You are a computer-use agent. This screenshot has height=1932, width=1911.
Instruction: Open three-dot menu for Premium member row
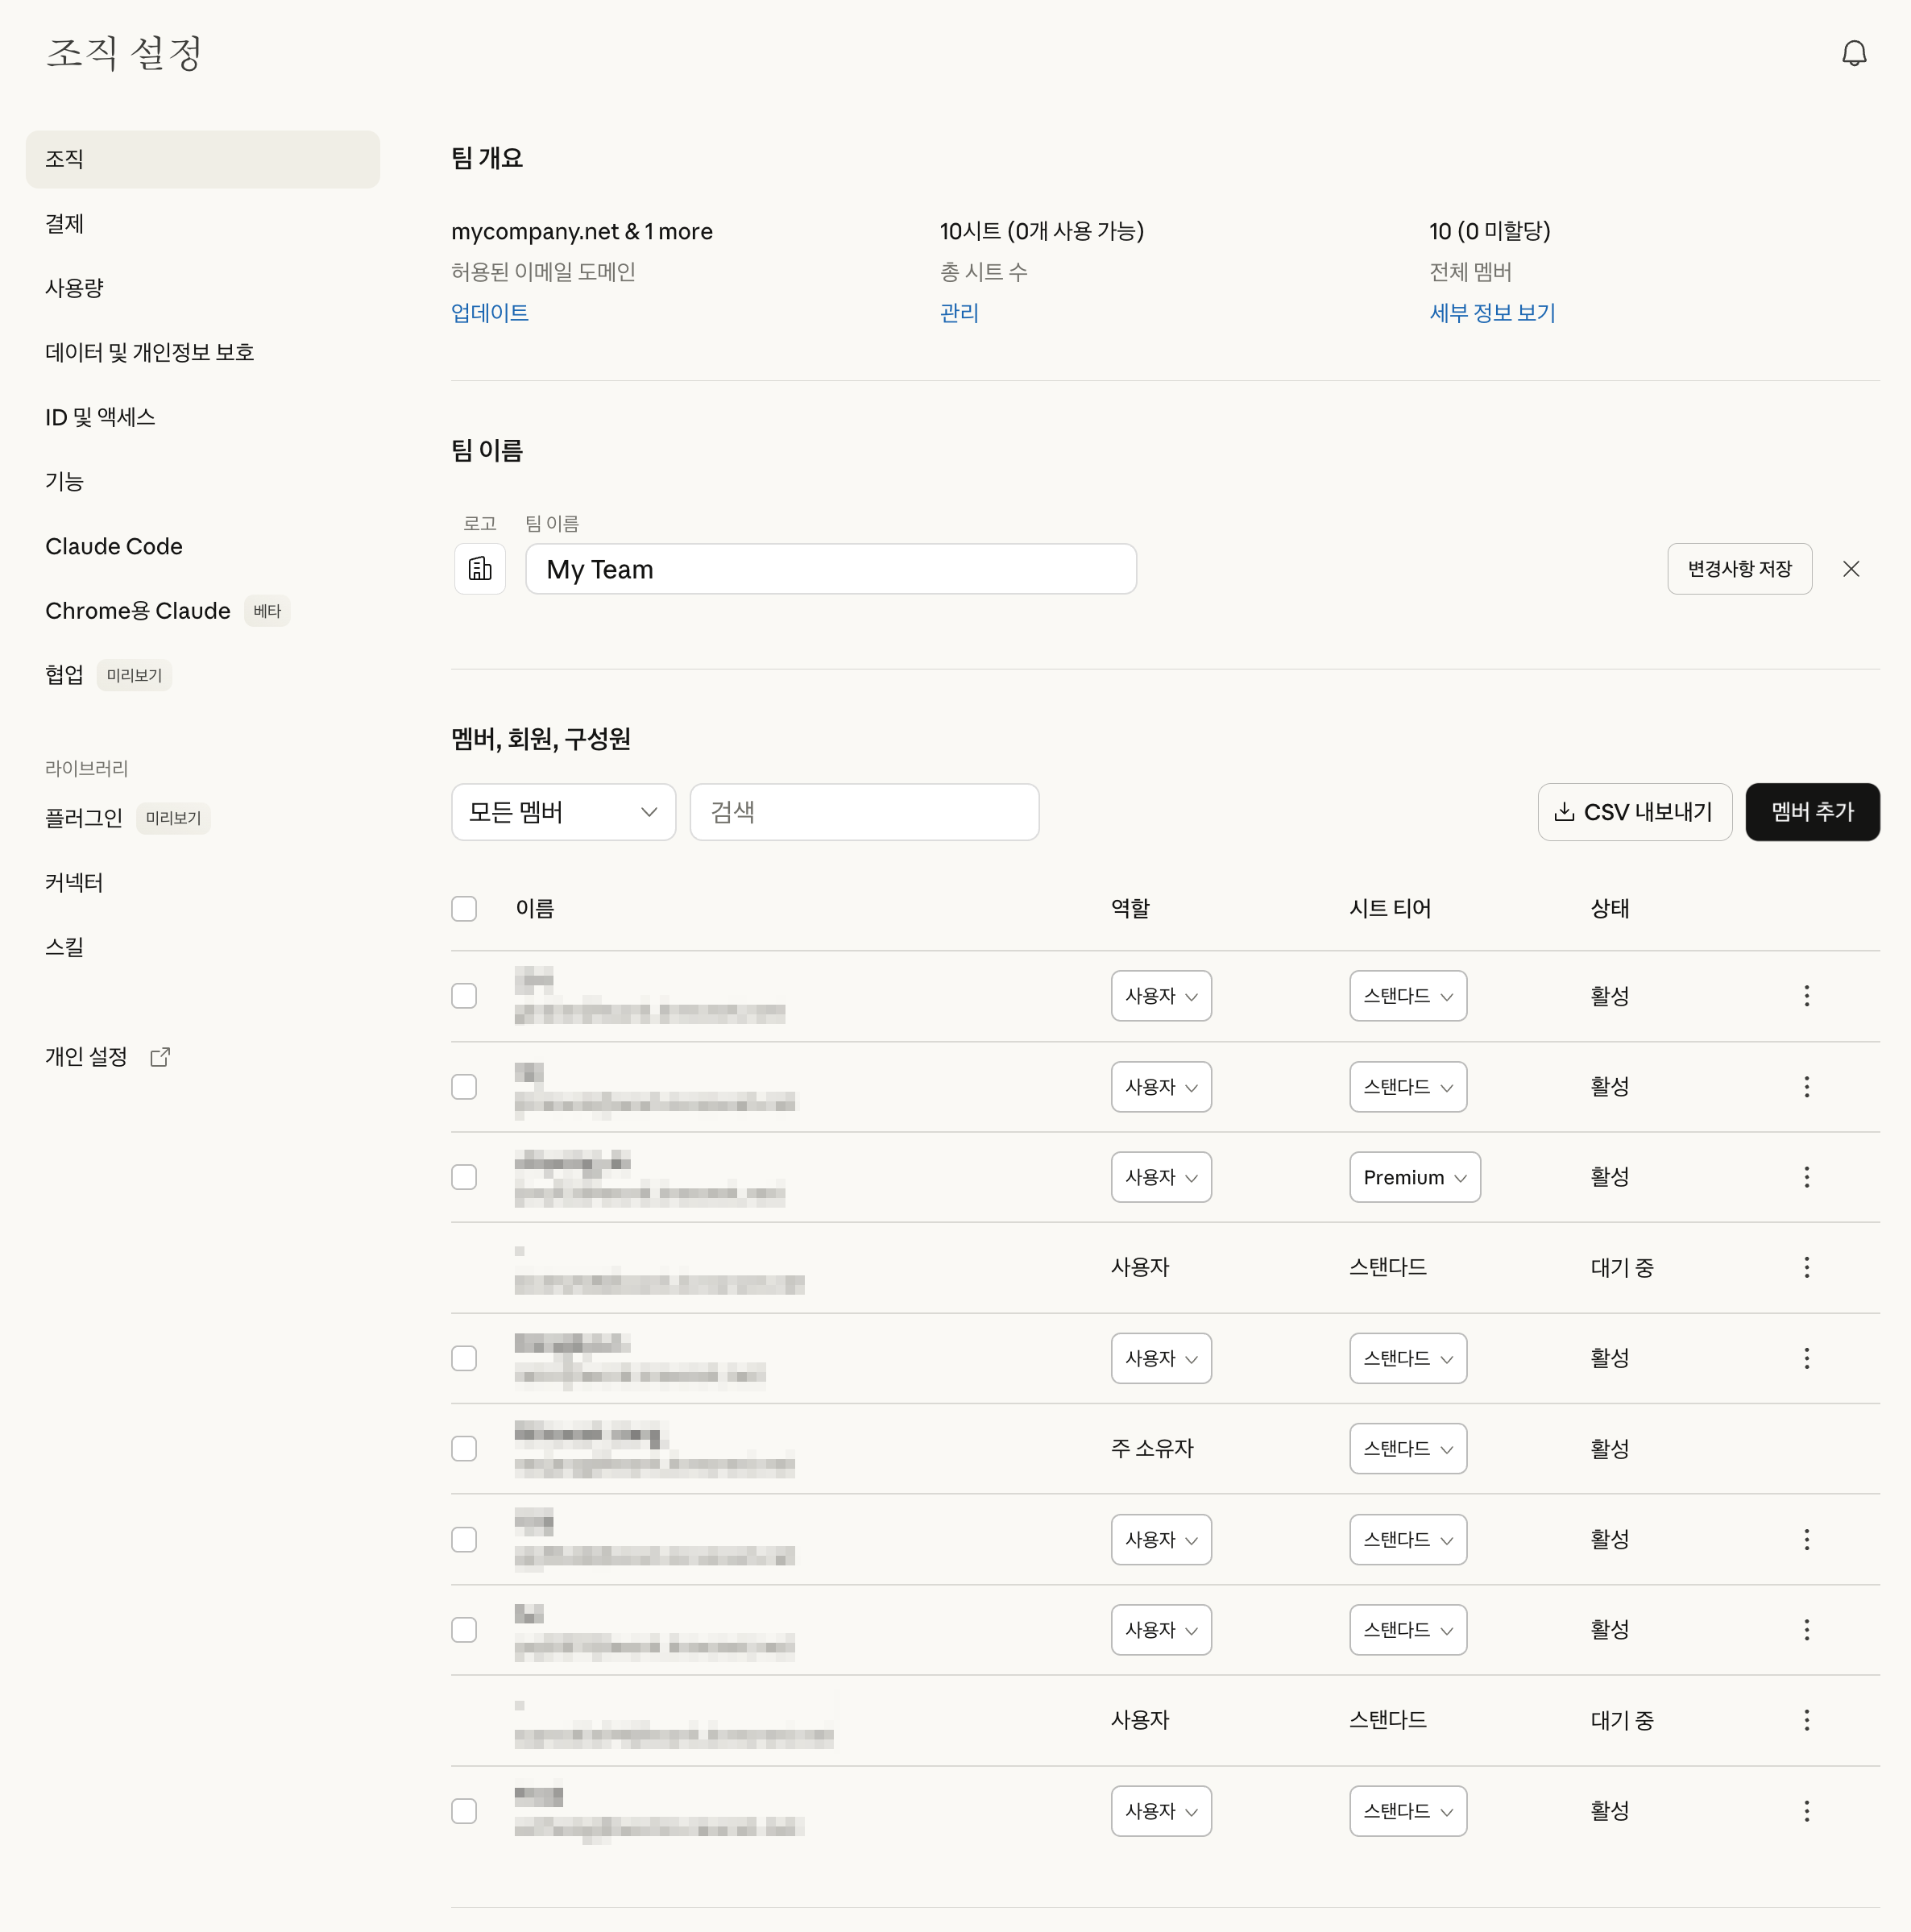coord(1806,1177)
